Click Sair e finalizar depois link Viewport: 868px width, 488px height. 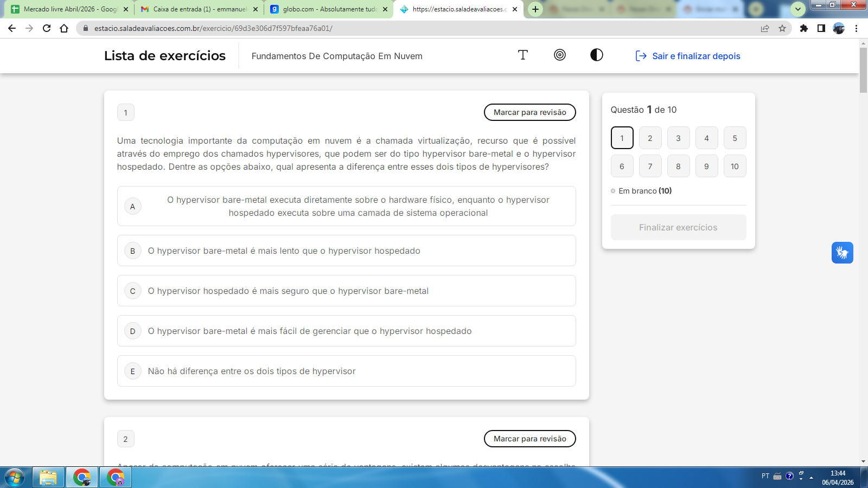pos(688,56)
